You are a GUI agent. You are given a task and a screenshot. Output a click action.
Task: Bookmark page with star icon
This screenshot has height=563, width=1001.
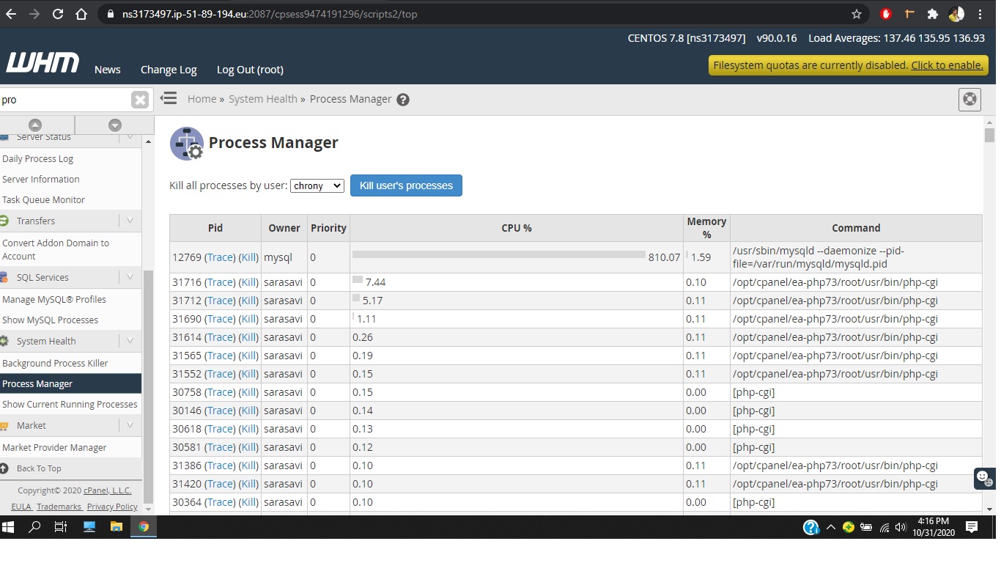[x=857, y=14]
